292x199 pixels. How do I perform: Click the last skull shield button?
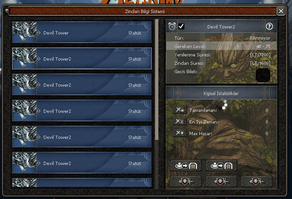tap(257, 181)
